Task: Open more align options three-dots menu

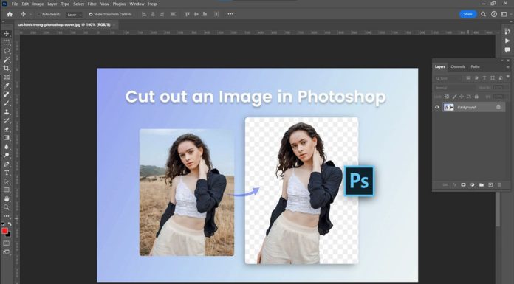Action: click(230, 14)
